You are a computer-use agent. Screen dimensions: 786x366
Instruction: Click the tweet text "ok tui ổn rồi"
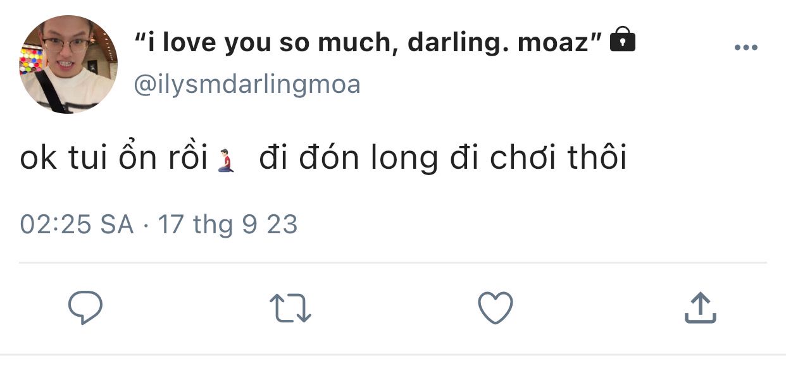point(114,159)
